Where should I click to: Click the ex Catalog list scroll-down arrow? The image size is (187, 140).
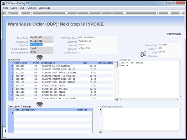[x=116, y=100]
